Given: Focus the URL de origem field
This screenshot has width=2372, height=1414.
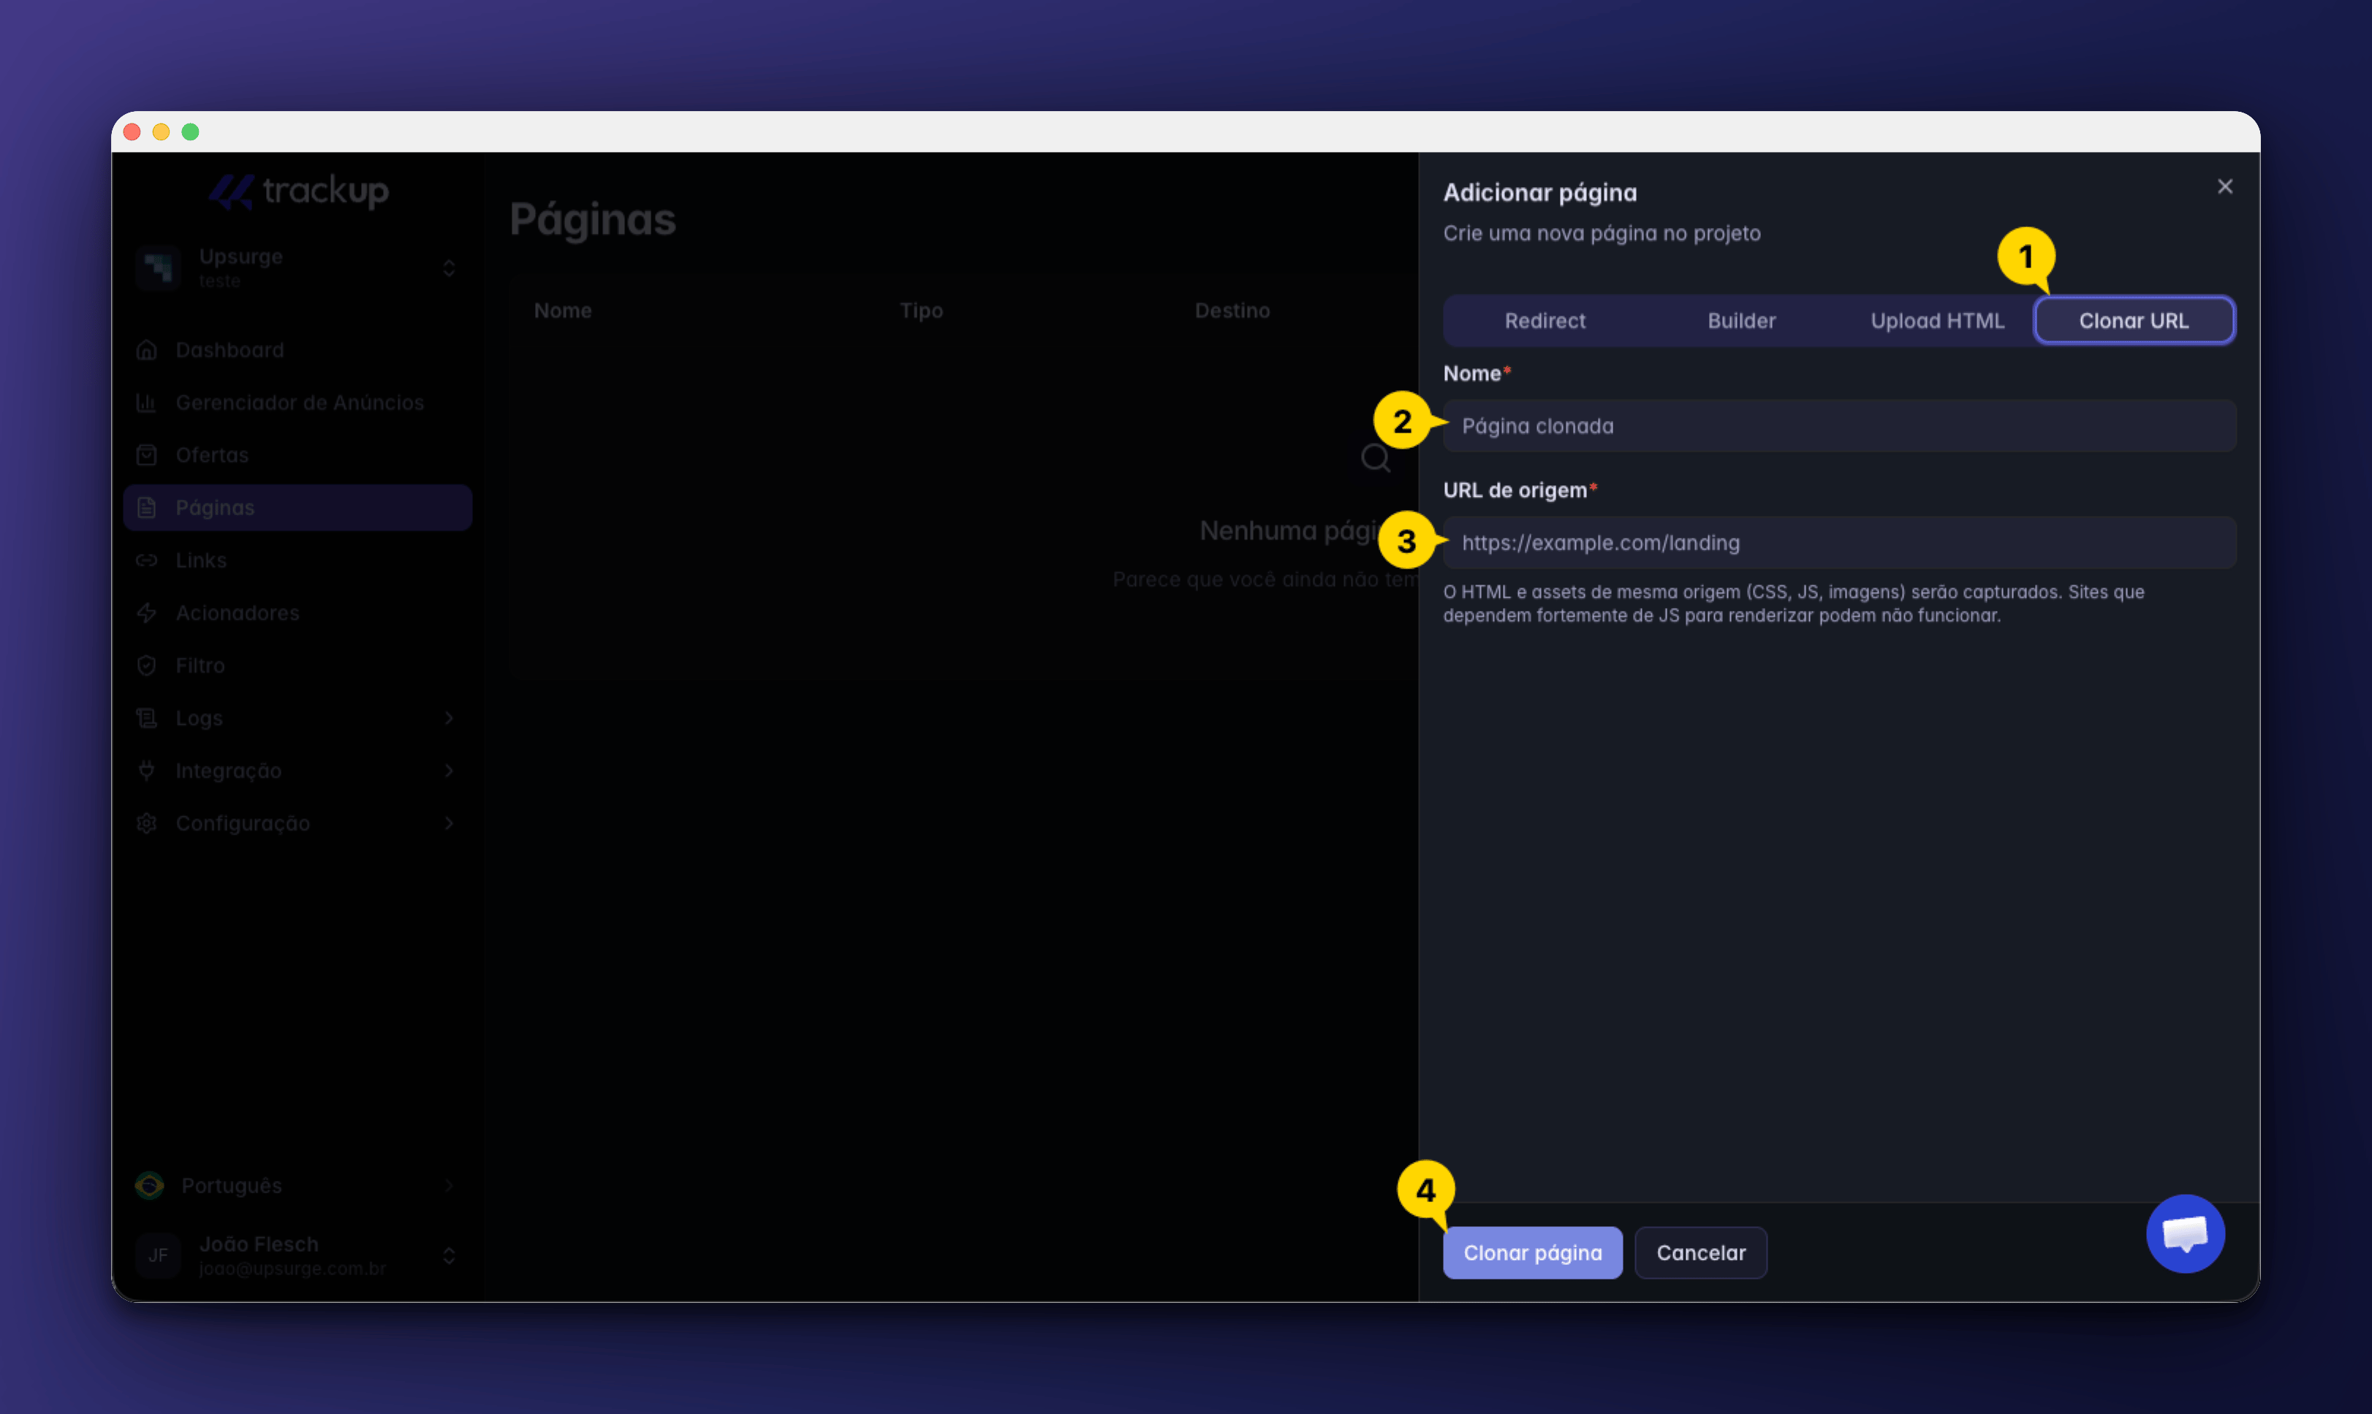Looking at the screenshot, I should [1839, 543].
